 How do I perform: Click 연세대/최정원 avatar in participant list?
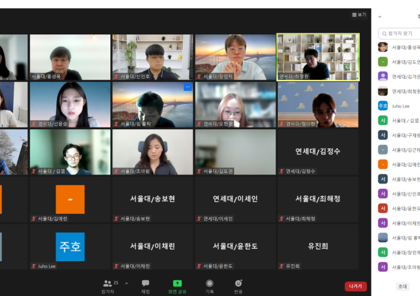[383, 91]
